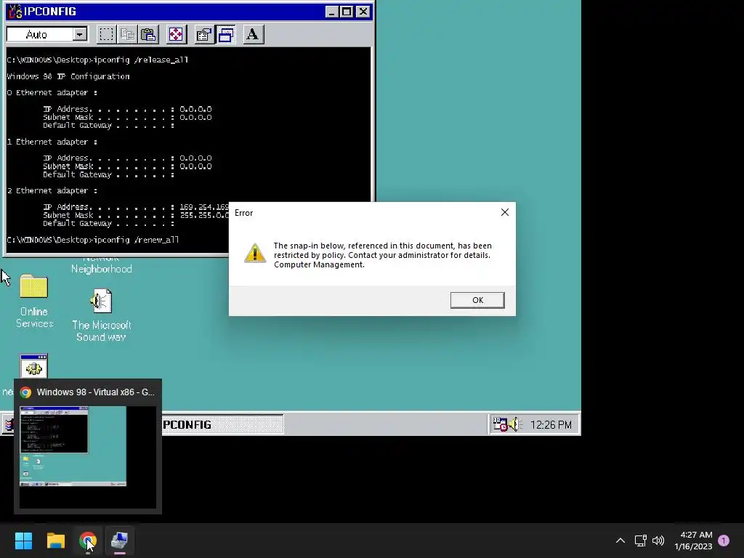This screenshot has height=558, width=744.
Task: Click the 12:26 PM Windows 98 clock
Action: 551,424
